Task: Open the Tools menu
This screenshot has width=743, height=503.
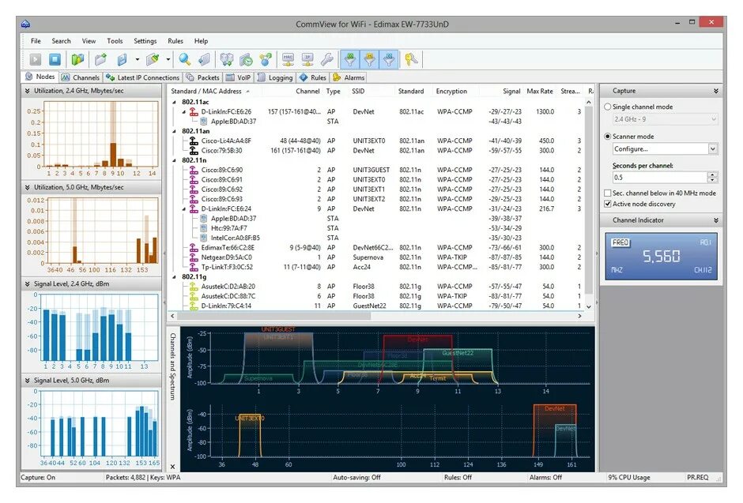Action: point(115,41)
